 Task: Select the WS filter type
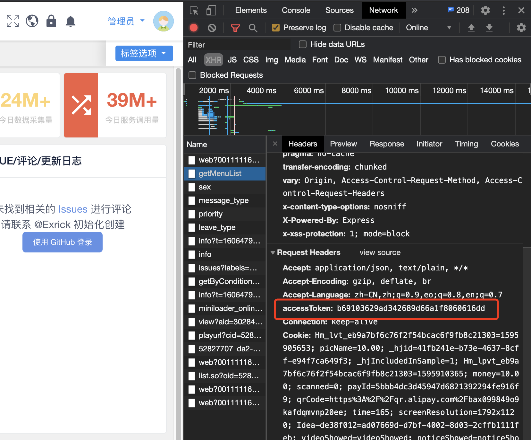(360, 60)
